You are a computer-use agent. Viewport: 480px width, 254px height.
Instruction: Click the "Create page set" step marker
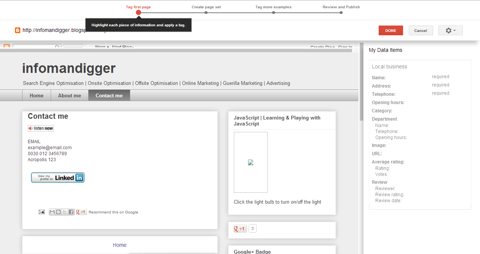click(x=206, y=12)
